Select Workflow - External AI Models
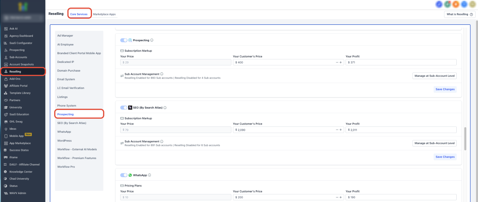Image resolution: width=478 pixels, height=202 pixels. 77,149
